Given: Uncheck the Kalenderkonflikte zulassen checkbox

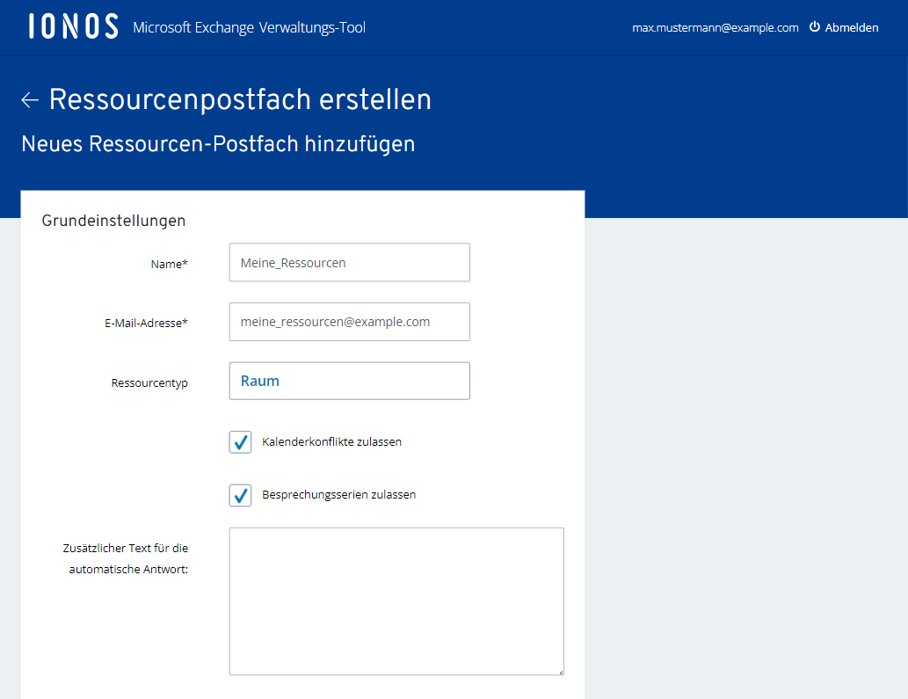Looking at the screenshot, I should click(x=240, y=442).
